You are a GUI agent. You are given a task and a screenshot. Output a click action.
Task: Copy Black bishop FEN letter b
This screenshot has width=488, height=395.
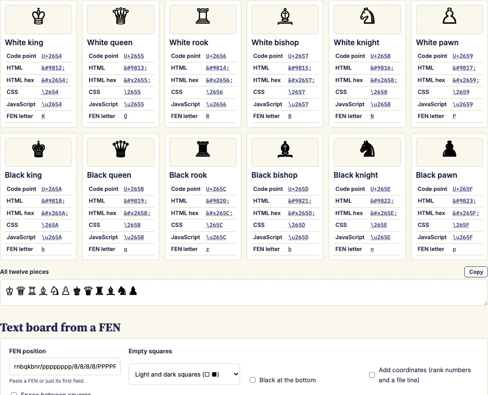point(290,249)
